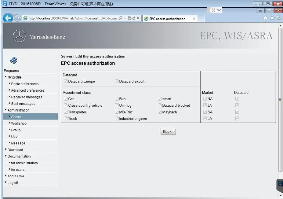The height and width of the screenshot is (199, 283).
Task: Open documentation for administrators
Action: (x=24, y=163)
